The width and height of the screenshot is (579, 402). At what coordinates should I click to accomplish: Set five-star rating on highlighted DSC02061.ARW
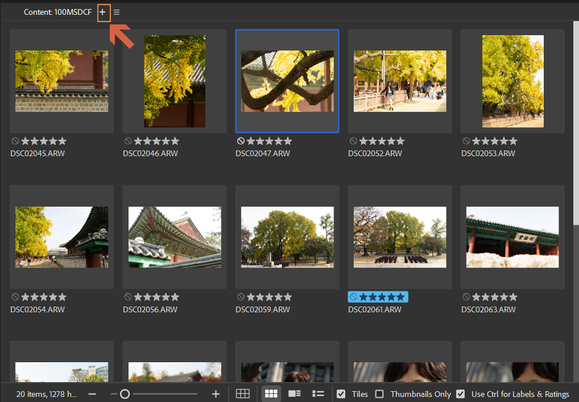point(400,296)
